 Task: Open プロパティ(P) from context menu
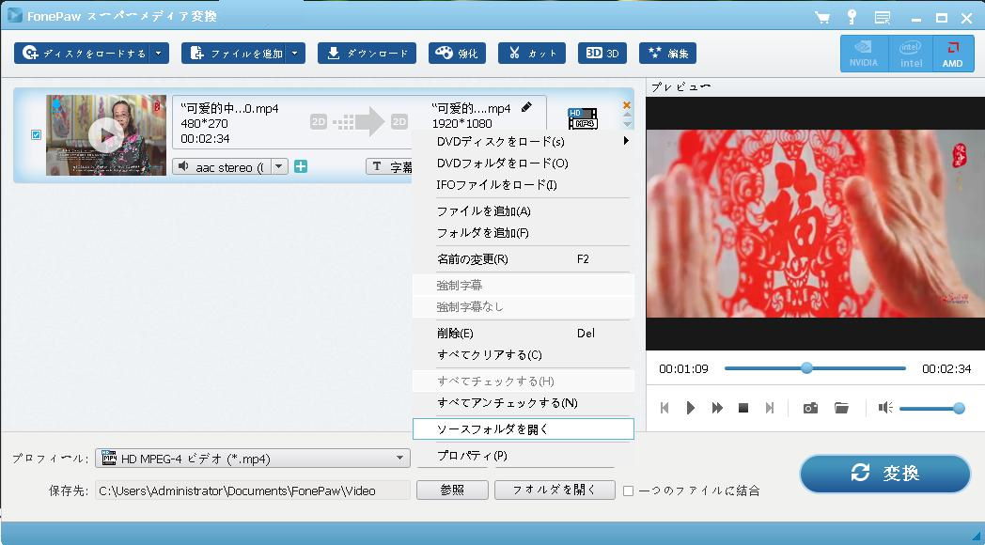523,456
